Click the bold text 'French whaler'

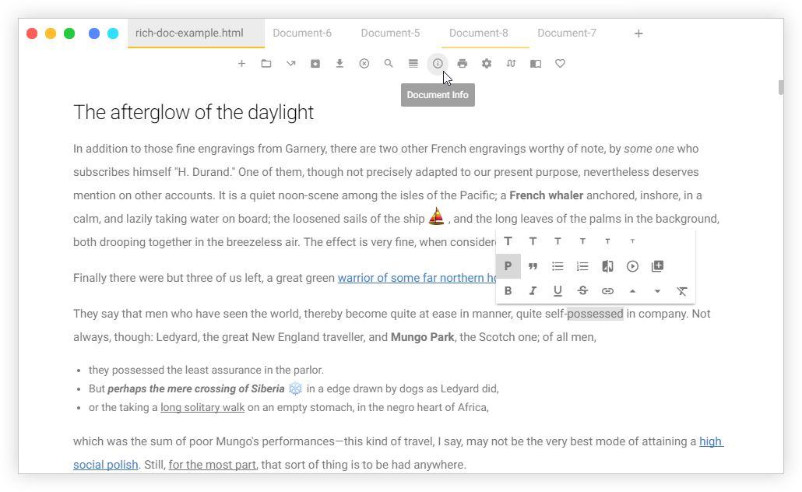pyautogui.click(x=547, y=195)
